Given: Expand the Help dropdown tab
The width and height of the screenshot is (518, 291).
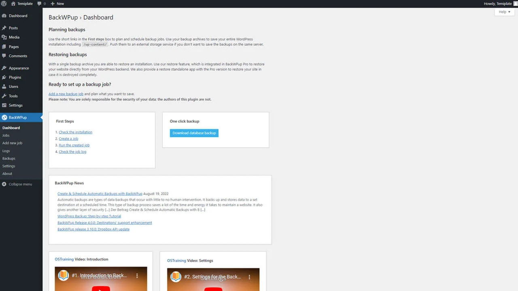Looking at the screenshot, I should (x=504, y=12).
